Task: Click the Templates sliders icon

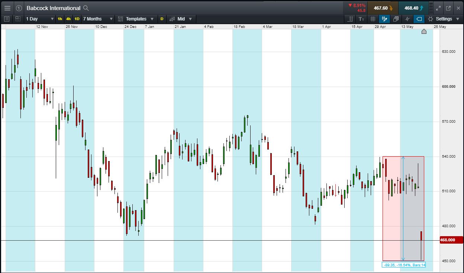Action: tap(120, 19)
